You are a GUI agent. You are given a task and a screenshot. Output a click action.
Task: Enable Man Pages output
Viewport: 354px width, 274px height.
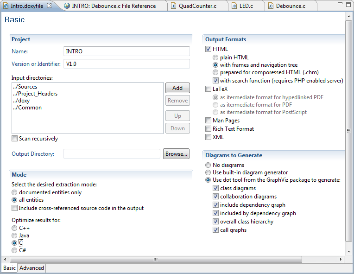click(208, 121)
